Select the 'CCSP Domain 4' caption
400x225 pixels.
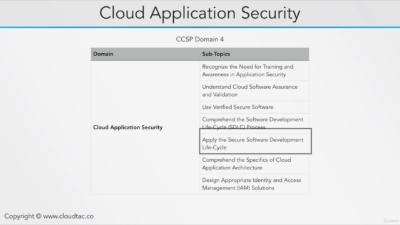pos(200,39)
